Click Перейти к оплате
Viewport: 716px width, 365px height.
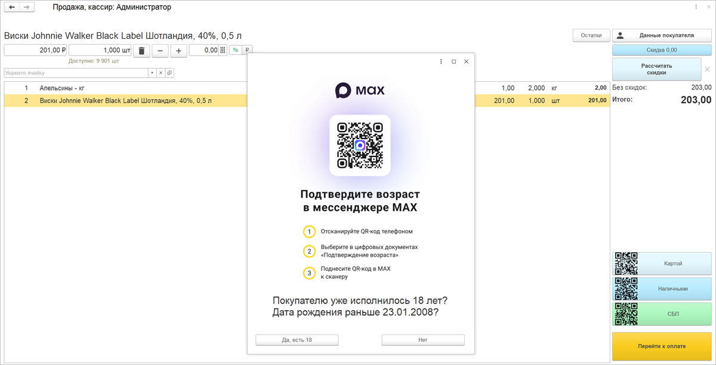pyautogui.click(x=662, y=346)
